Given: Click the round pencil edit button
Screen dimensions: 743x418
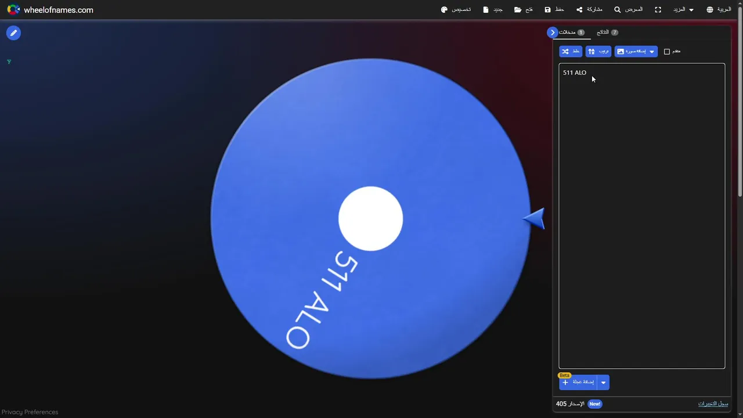Looking at the screenshot, I should coord(13,33).
